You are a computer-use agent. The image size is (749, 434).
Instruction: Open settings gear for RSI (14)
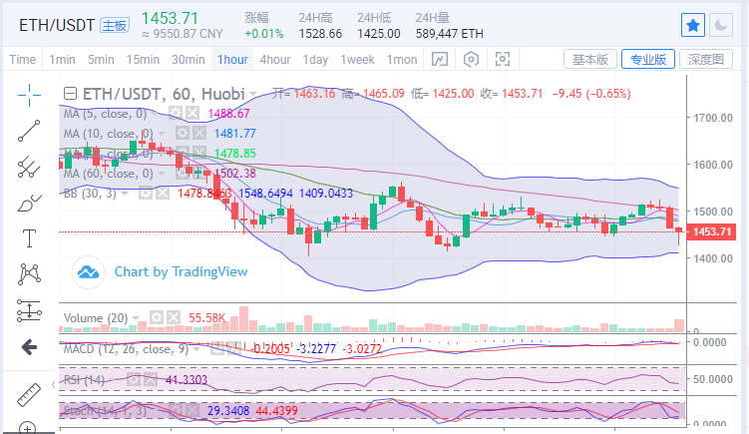(x=134, y=379)
